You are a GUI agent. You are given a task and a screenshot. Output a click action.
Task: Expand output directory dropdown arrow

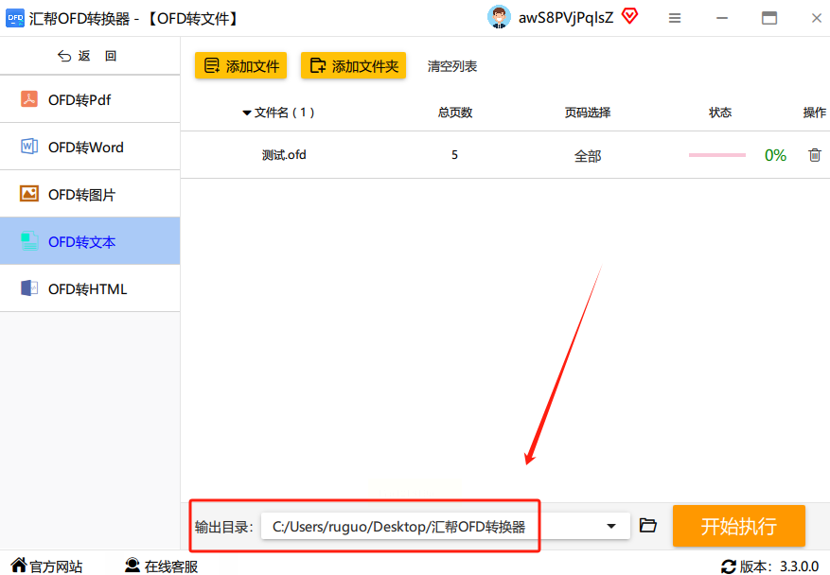pyautogui.click(x=611, y=526)
